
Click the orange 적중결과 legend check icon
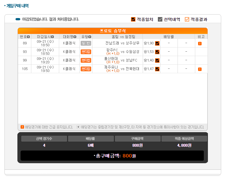[187, 19]
